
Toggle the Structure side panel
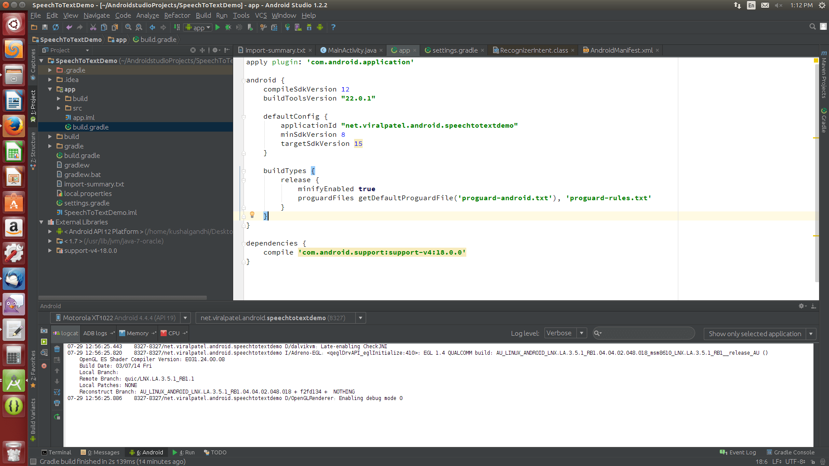(x=33, y=151)
